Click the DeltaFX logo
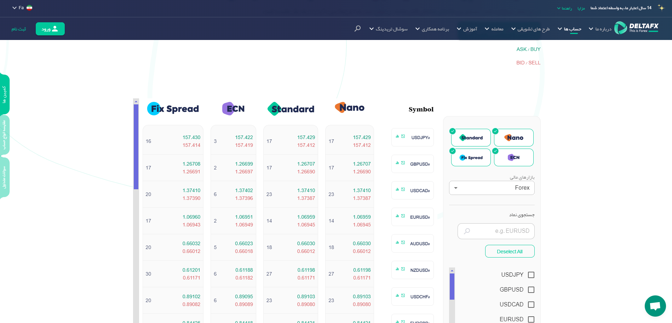 click(636, 28)
